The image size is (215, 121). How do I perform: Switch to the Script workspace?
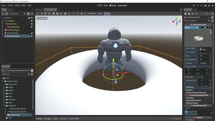pos(113,5)
